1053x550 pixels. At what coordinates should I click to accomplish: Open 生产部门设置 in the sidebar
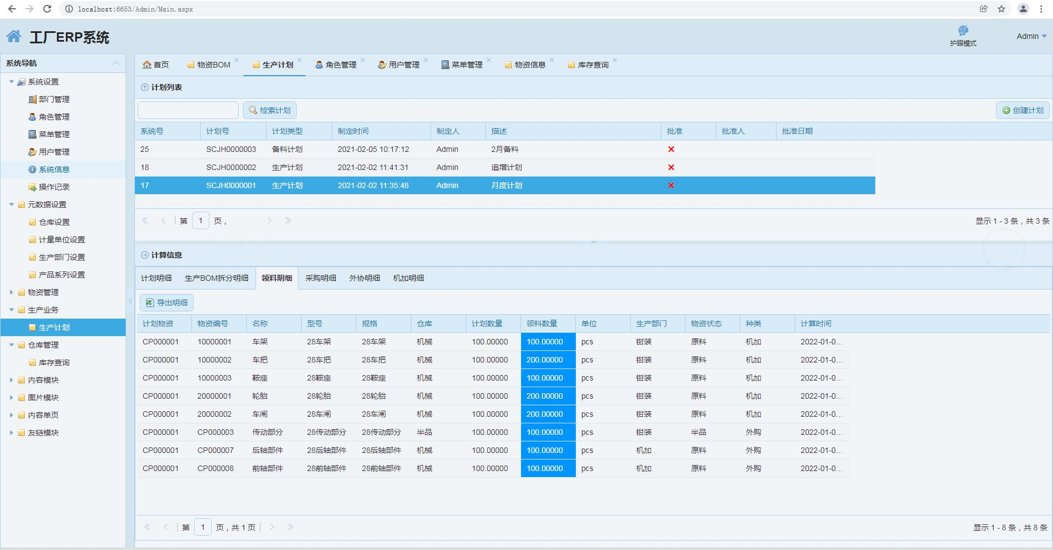coord(62,257)
